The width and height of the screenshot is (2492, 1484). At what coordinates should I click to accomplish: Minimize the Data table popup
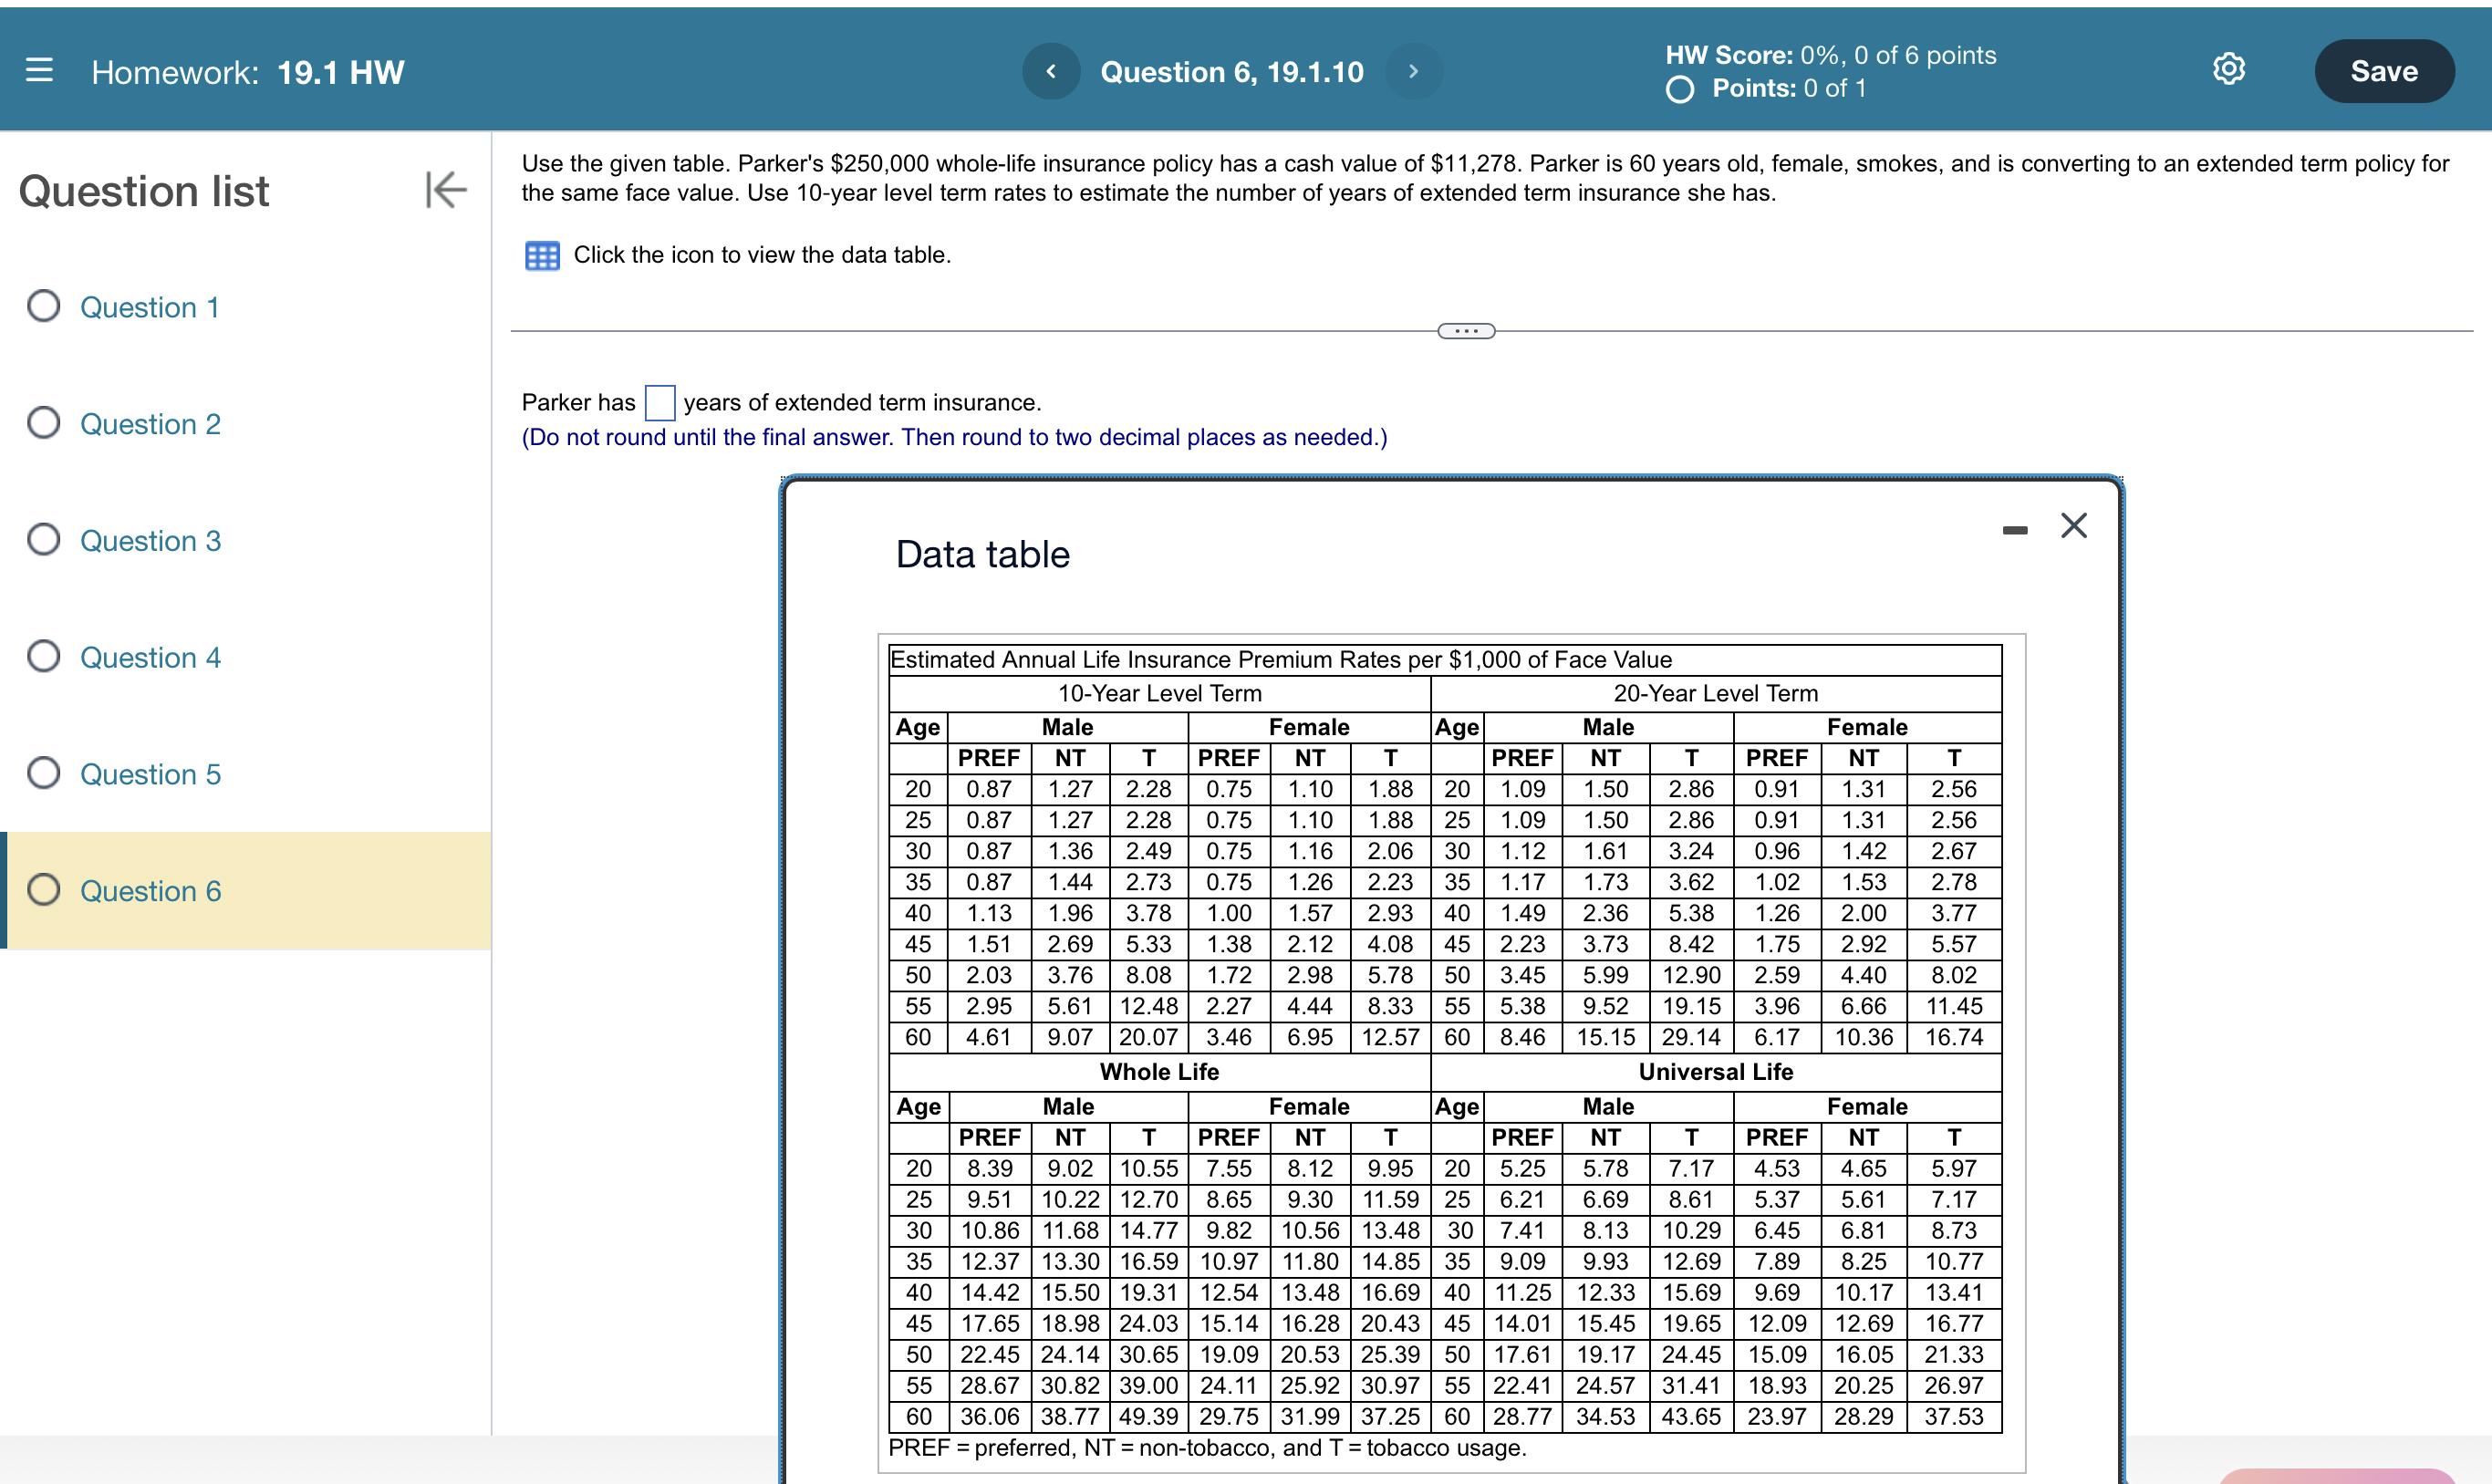point(2014,530)
